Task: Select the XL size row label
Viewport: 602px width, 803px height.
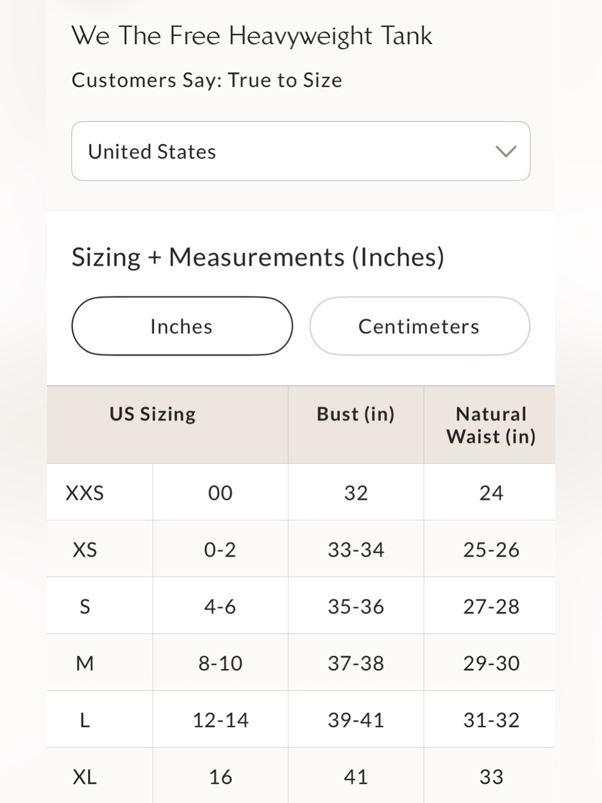Action: click(84, 776)
